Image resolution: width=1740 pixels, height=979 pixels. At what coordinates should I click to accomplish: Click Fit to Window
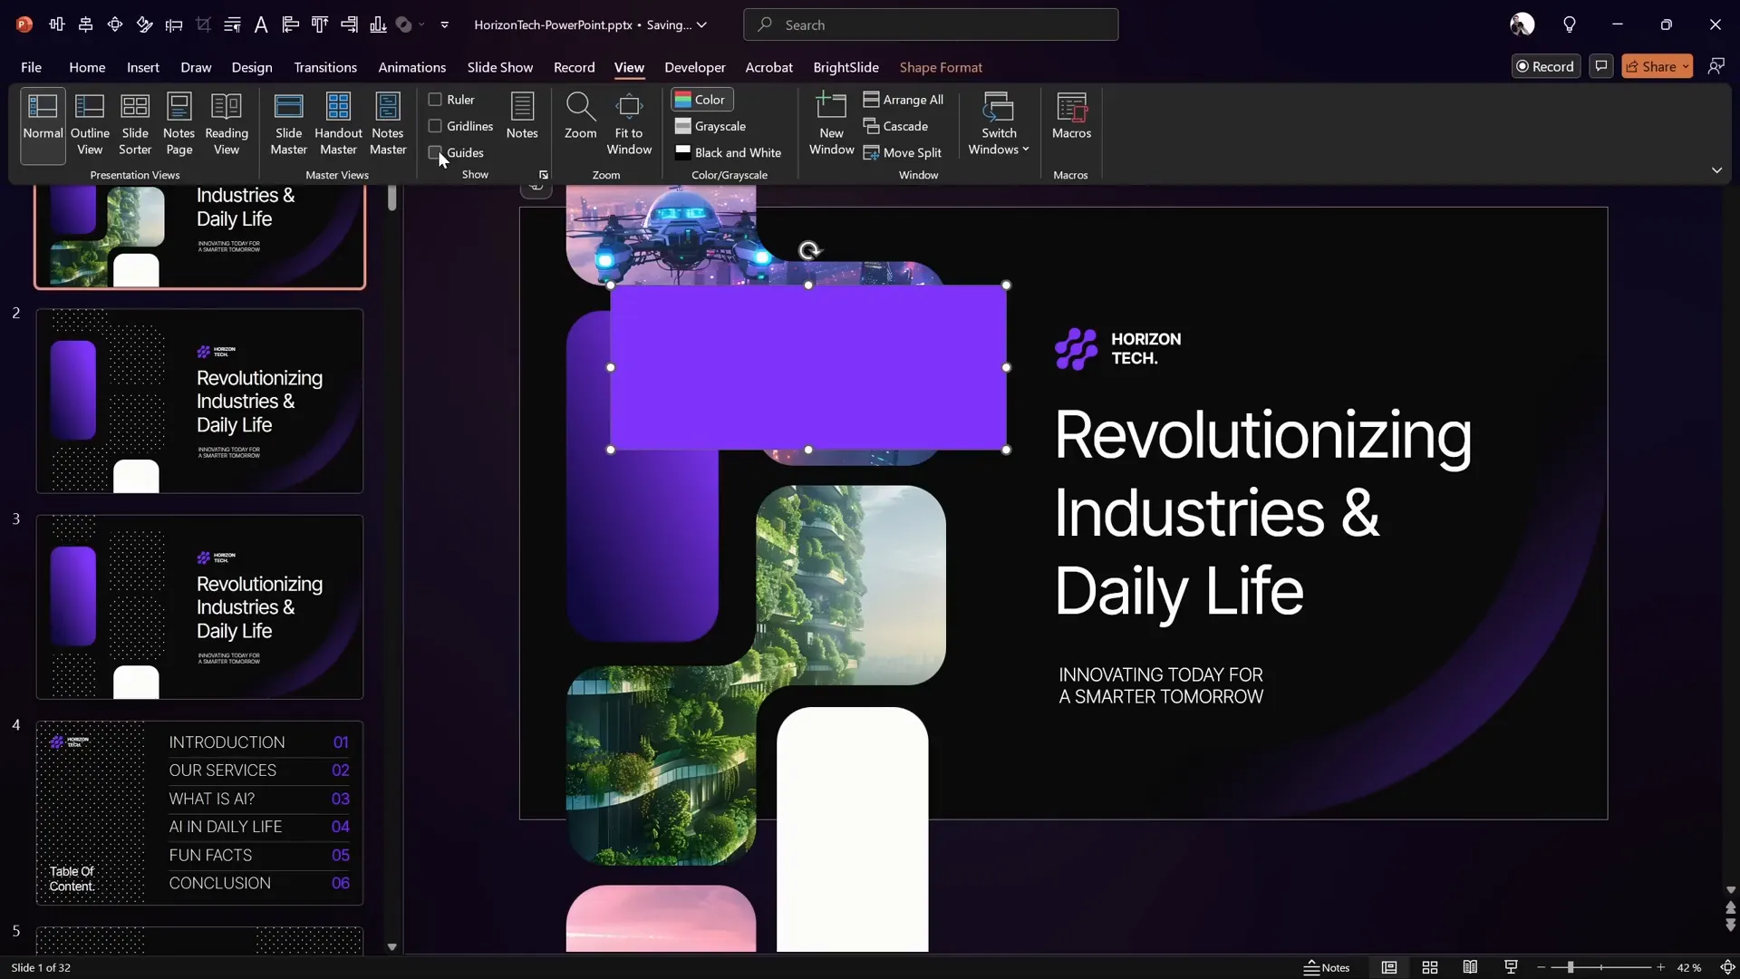(630, 124)
